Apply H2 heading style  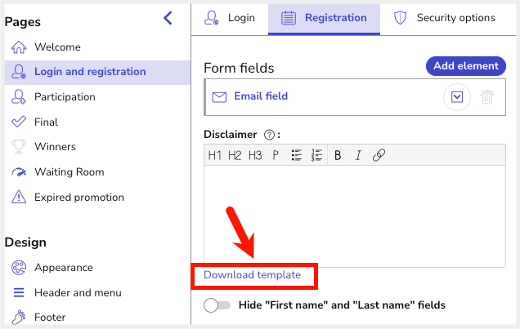pos(235,155)
